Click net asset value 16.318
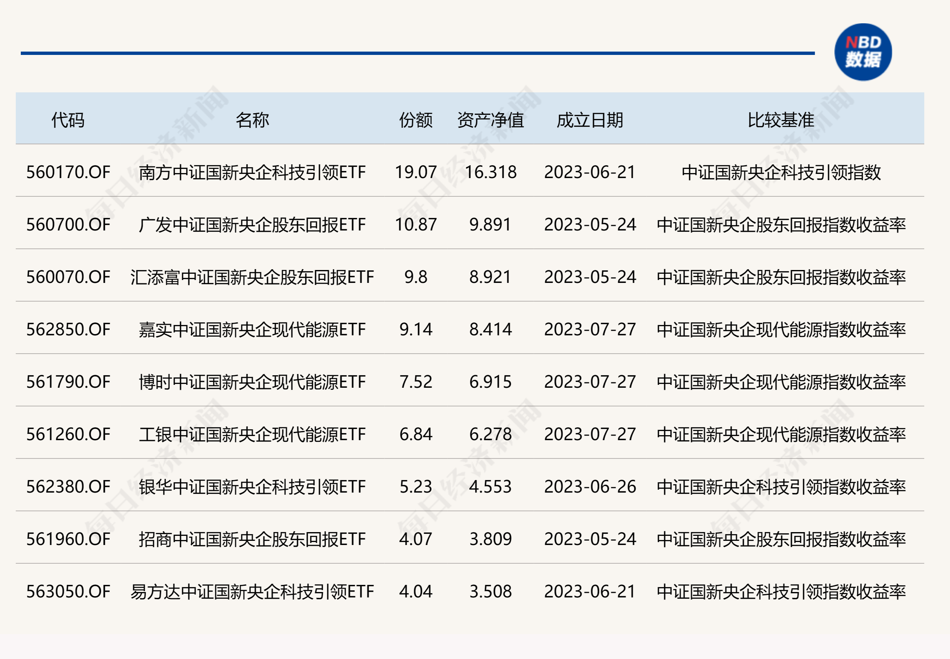950x659 pixels. pyautogui.click(x=490, y=172)
